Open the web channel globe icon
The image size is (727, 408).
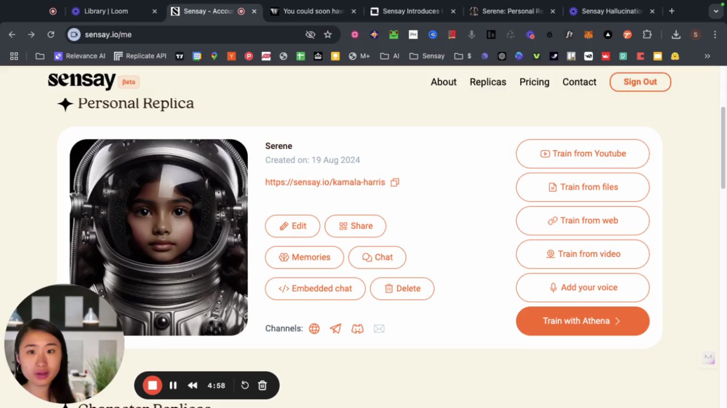tap(314, 329)
